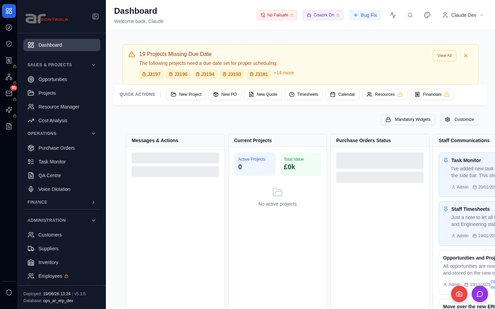Screen dimensions: 495x309
Task: Click the shield icon at the rail bottom
Action: point(9,293)
